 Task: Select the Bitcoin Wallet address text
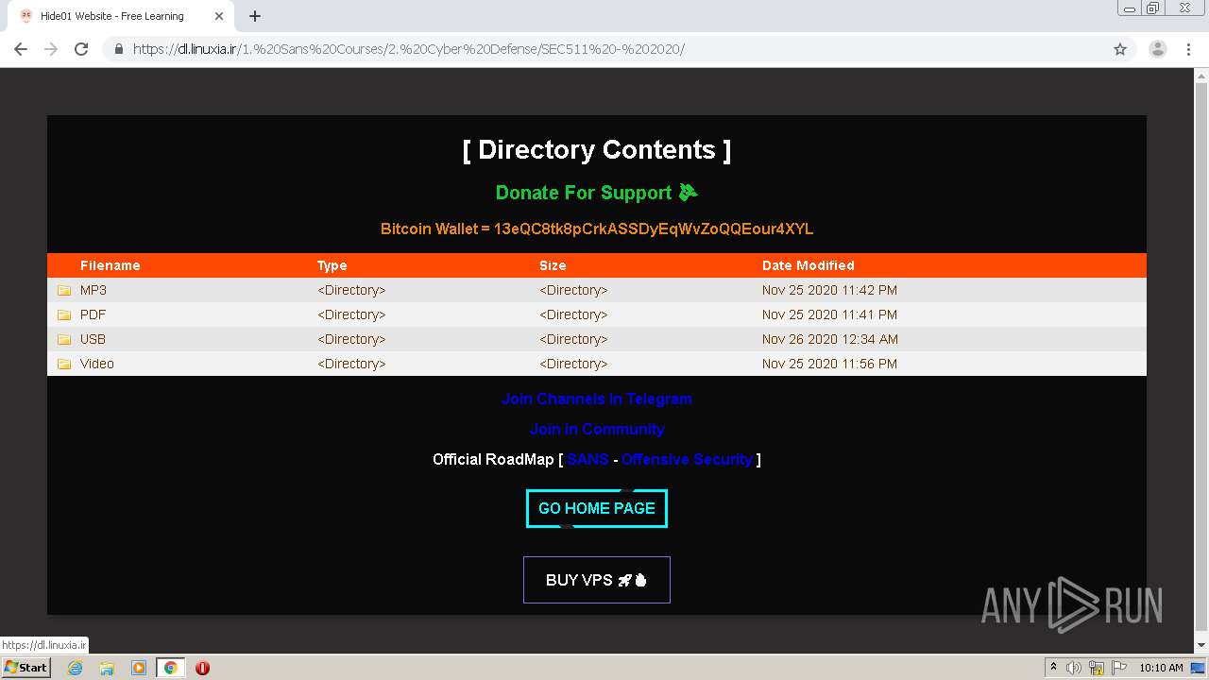pyautogui.click(x=654, y=229)
